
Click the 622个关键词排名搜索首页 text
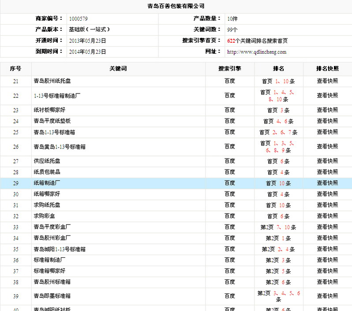pos(257,41)
